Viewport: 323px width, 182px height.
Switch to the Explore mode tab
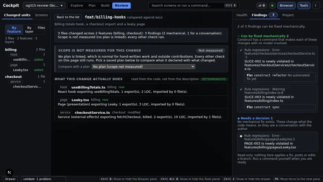point(77,5)
